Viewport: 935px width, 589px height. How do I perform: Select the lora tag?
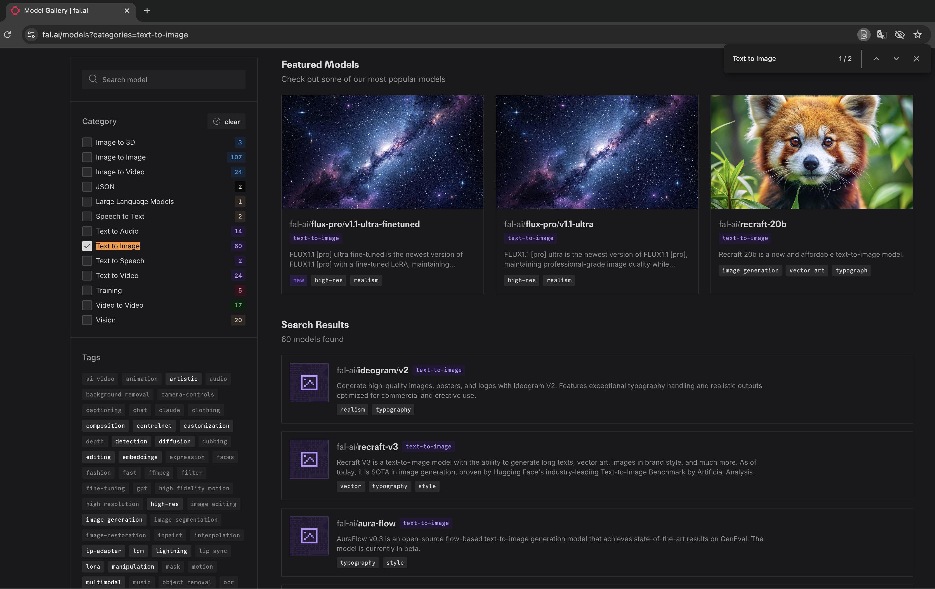point(93,566)
